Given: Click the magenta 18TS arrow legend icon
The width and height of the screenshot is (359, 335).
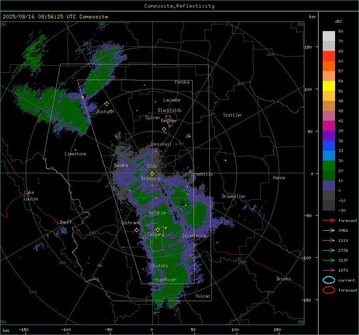Looking at the screenshot, I should pyautogui.click(x=329, y=270).
